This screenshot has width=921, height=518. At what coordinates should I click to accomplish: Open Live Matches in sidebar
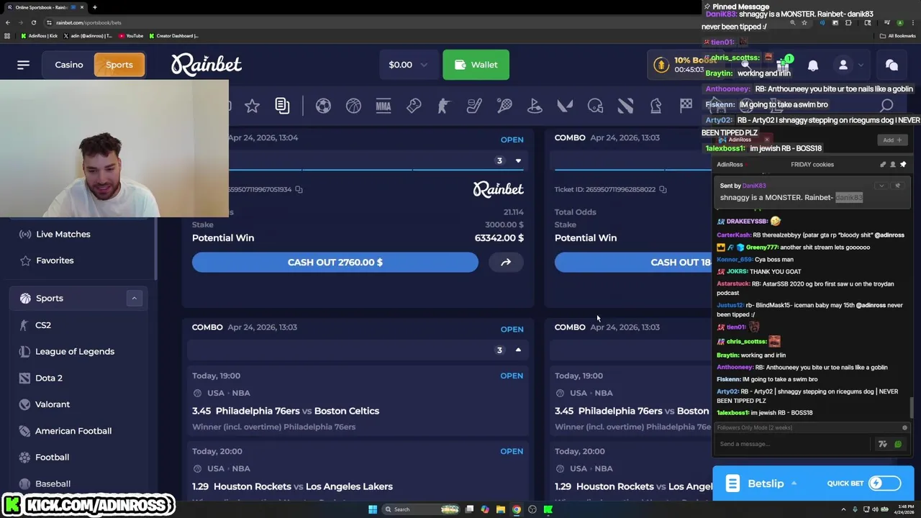[63, 234]
